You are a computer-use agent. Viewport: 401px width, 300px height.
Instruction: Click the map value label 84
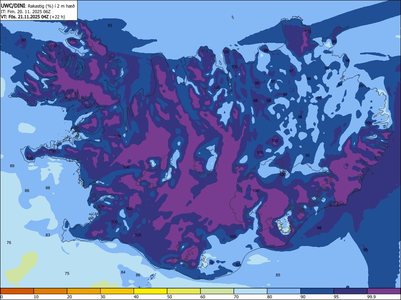click(x=123, y=272)
